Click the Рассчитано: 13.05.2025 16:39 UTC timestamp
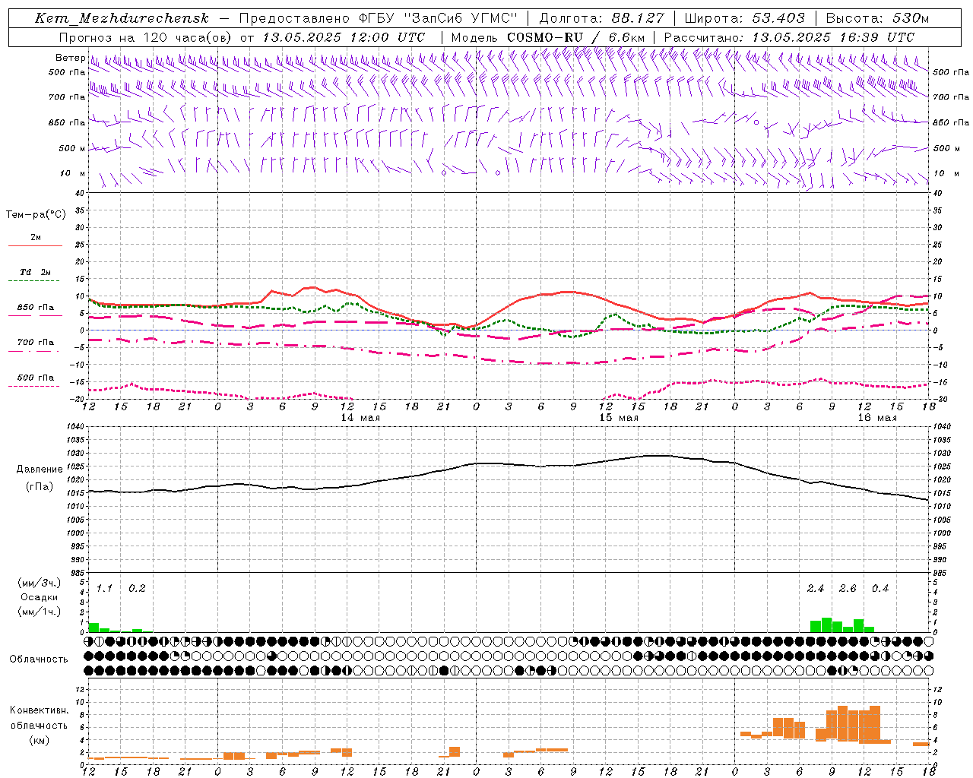Viewport: 973px width, 778px height. [x=789, y=37]
